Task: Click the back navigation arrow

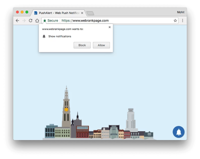Action: pyautogui.click(x=17, y=21)
